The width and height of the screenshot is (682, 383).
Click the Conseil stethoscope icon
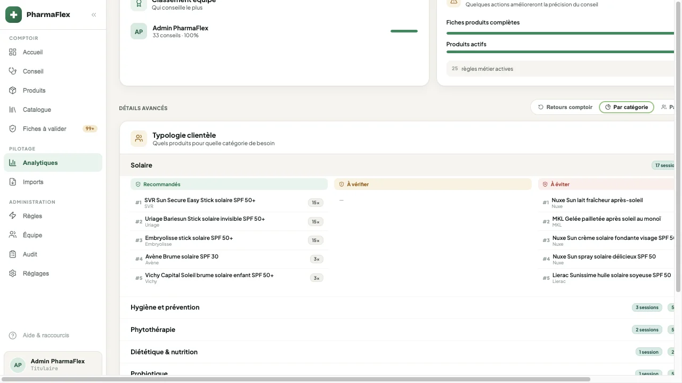[x=13, y=71]
